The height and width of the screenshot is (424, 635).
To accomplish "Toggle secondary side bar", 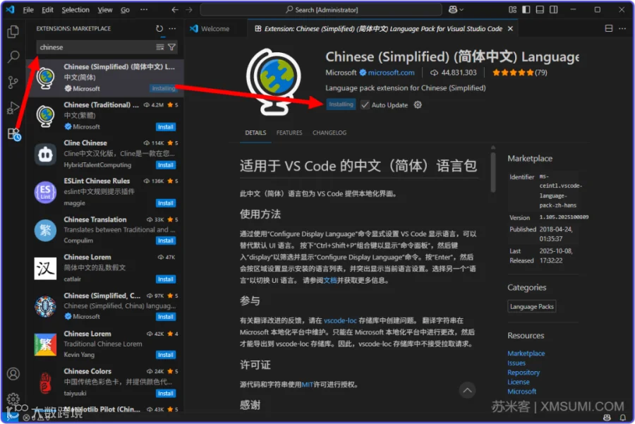I will click(x=554, y=10).
